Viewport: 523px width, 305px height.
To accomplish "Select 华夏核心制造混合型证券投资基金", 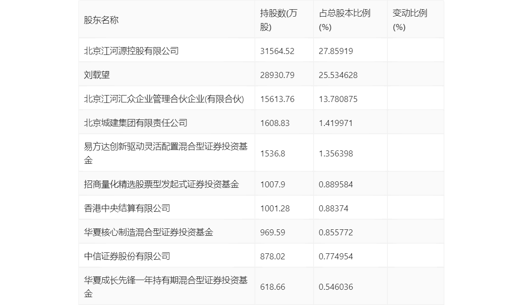I will 149,233.
